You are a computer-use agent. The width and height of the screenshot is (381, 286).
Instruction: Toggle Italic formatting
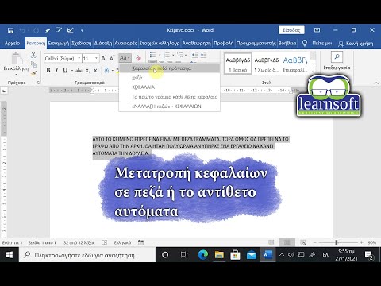click(56, 70)
